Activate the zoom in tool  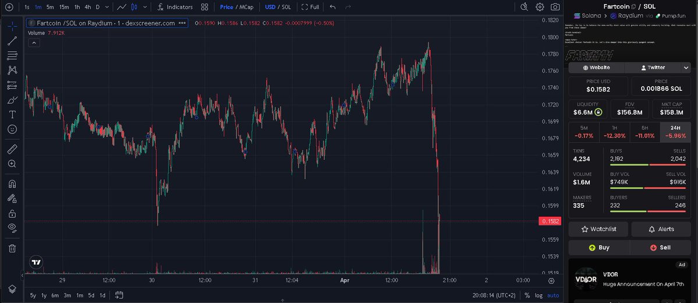click(x=12, y=164)
